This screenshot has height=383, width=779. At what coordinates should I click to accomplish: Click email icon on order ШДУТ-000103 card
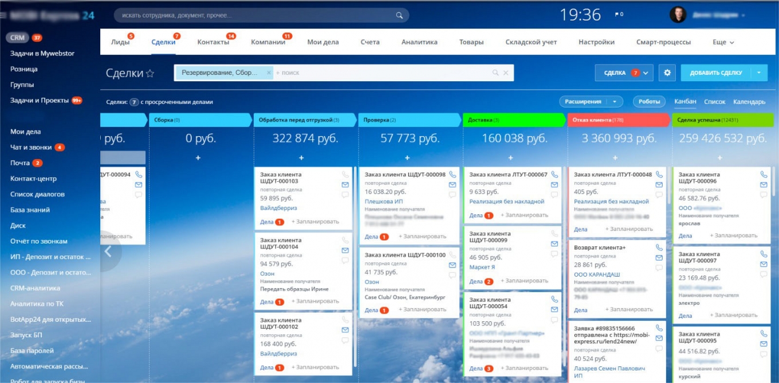pos(345,185)
